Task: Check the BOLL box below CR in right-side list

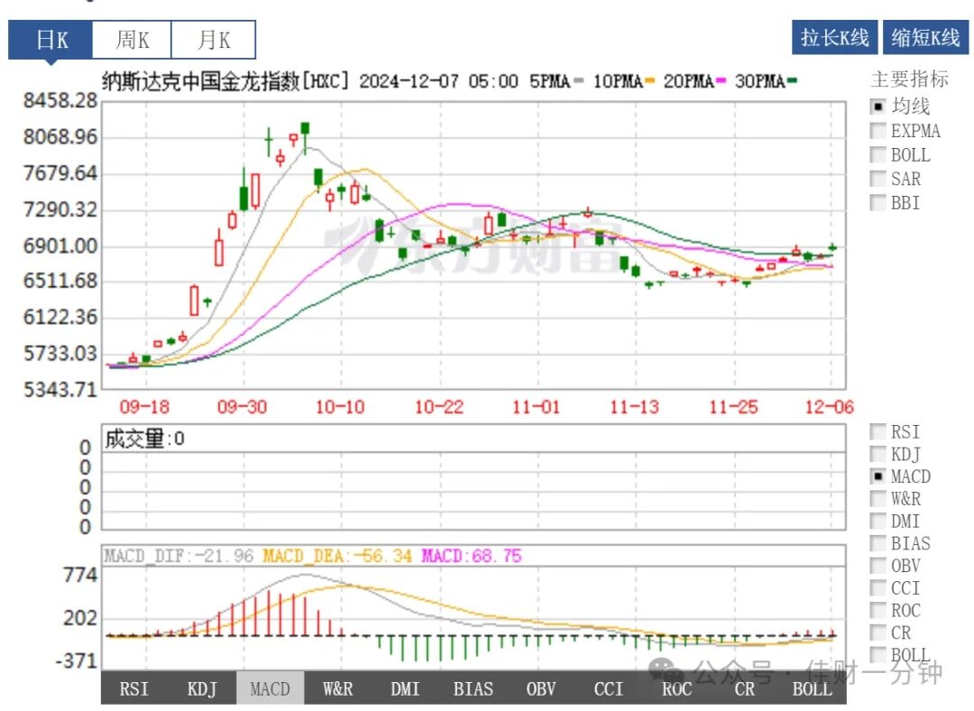Action: coord(878,655)
